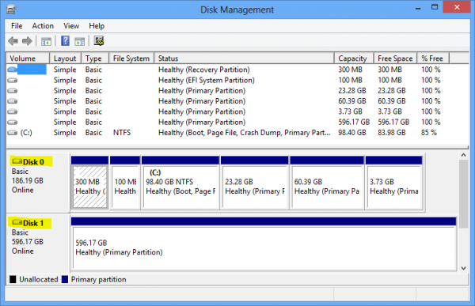Viewport: 475px width, 306px height.
Task: Select the (C:) volume drive icon
Action: 13,133
